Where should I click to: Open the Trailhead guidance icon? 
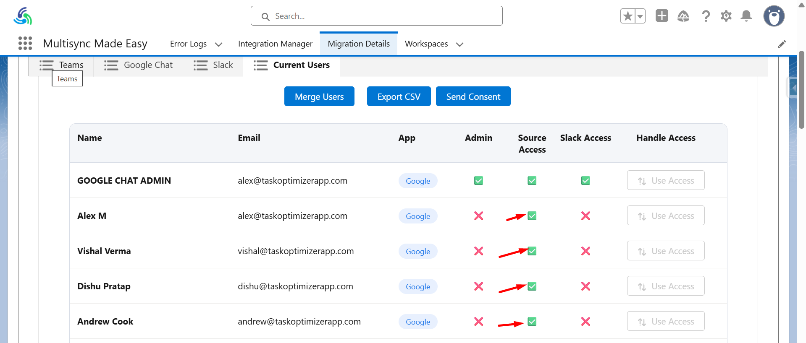point(683,16)
